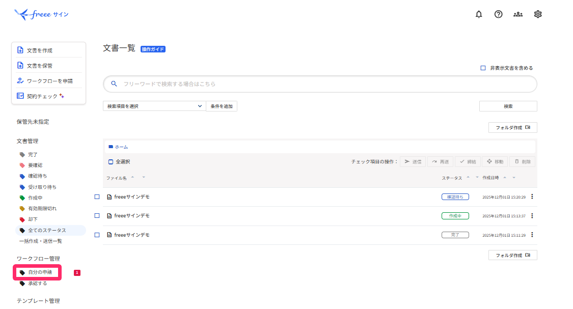Open more options for the 15:11:29 document

point(532,235)
